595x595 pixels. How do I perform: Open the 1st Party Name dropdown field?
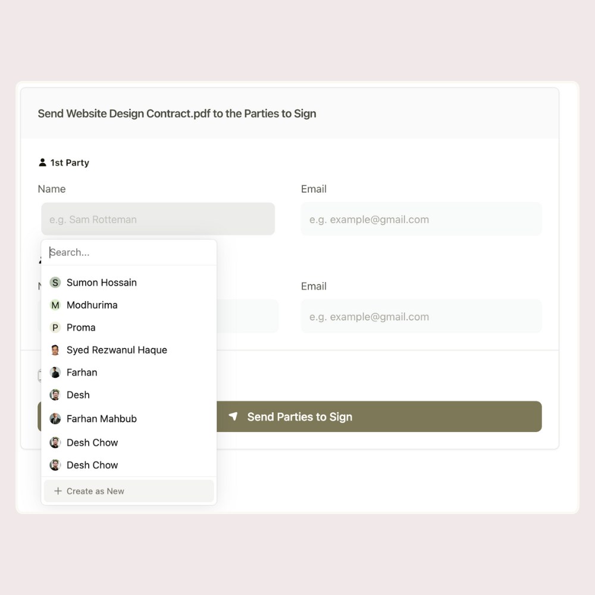158,219
